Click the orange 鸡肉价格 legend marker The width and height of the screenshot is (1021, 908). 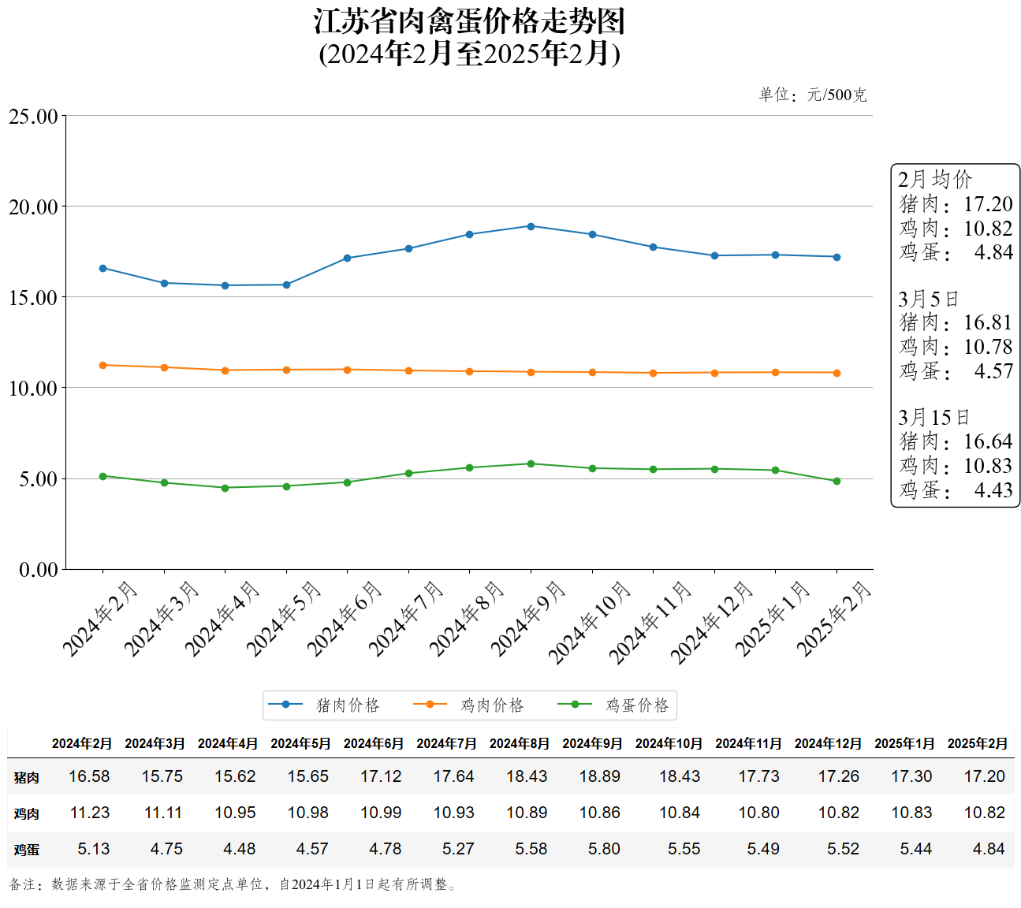[430, 705]
